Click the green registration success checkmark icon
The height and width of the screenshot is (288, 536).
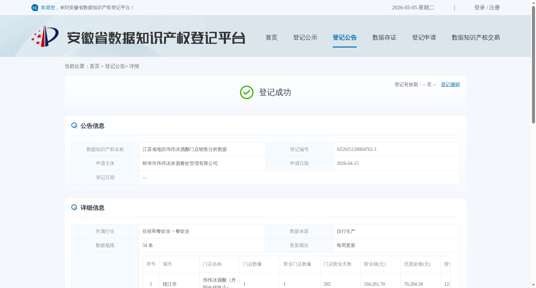tap(247, 93)
